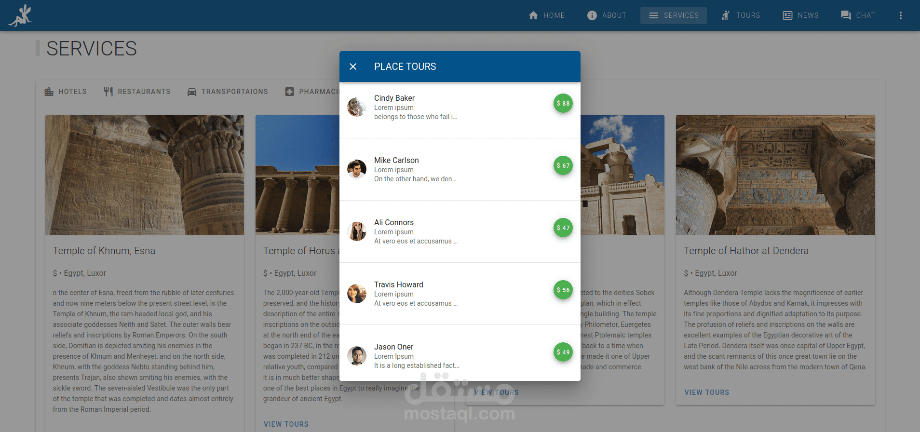Click Mike Carlson's avatar
920x432 pixels.
357,169
